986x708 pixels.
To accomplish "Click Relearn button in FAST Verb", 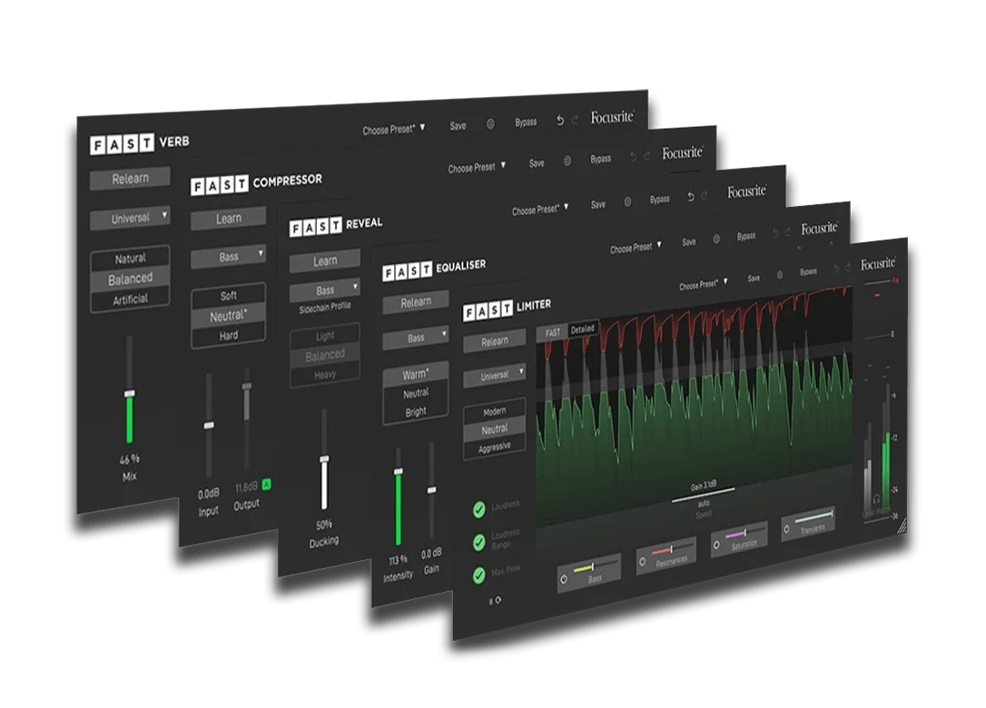I will coord(130,179).
